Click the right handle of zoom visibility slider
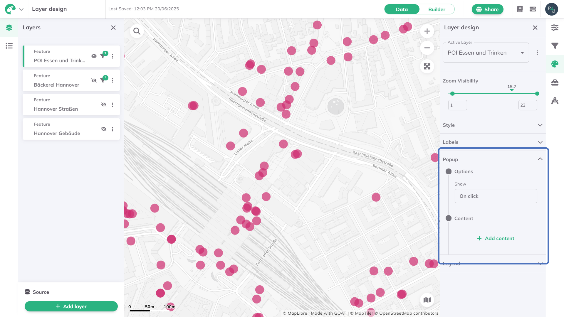 point(537,94)
